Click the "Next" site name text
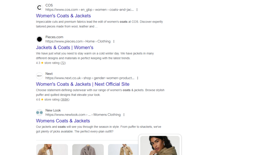The width and height of the screenshot is (259, 155). pyautogui.click(x=49, y=74)
